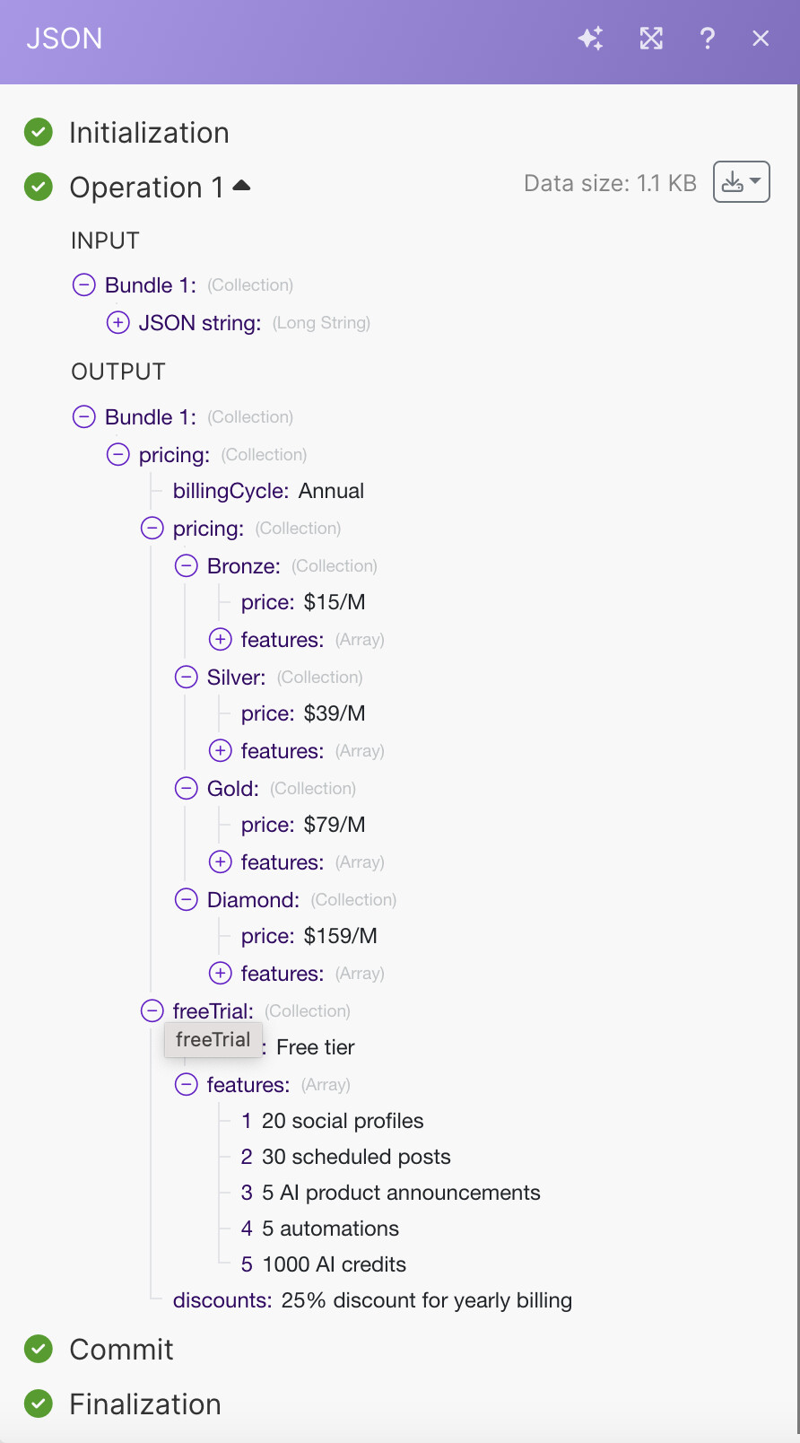Screen dimensions: 800x1443
Task: Open the download output dropdown button
Action: tap(741, 182)
